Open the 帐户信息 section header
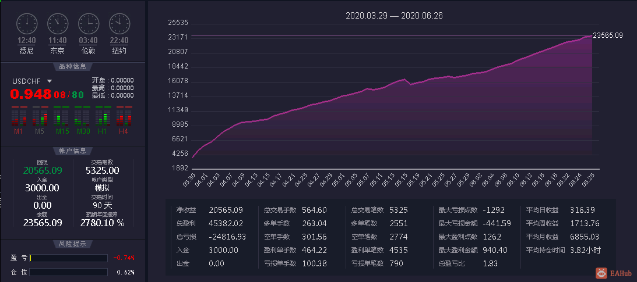Screen dimensions: 637x282 tap(73, 151)
